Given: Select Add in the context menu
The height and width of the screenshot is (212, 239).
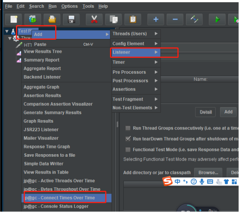Looking at the screenshot, I should [x=71, y=35].
